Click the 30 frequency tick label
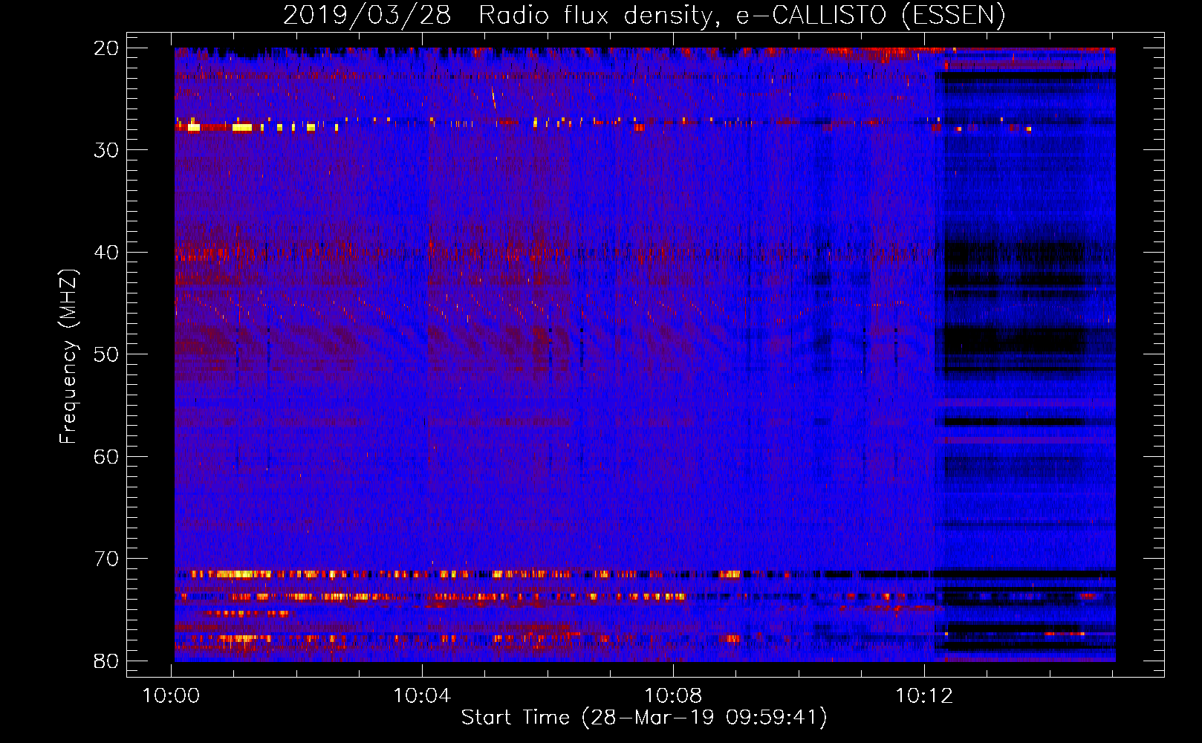The height and width of the screenshot is (743, 1202). coord(107,150)
